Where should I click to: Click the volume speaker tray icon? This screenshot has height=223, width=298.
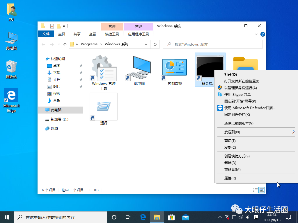click(x=241, y=217)
